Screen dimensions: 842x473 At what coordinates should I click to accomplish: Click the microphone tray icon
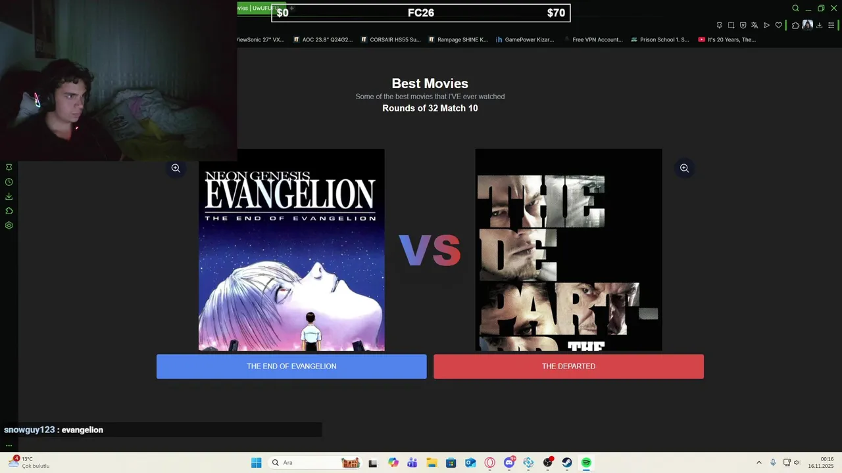click(773, 462)
